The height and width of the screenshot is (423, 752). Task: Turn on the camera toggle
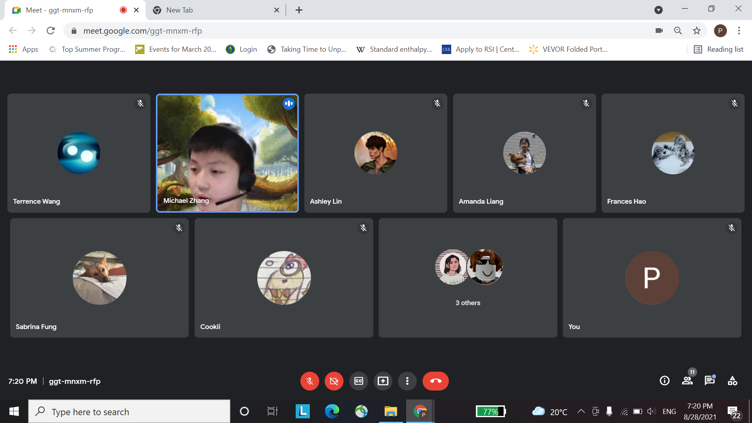334,381
